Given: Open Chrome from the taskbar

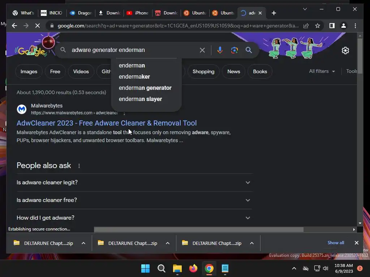Looking at the screenshot, I should pos(209,268).
